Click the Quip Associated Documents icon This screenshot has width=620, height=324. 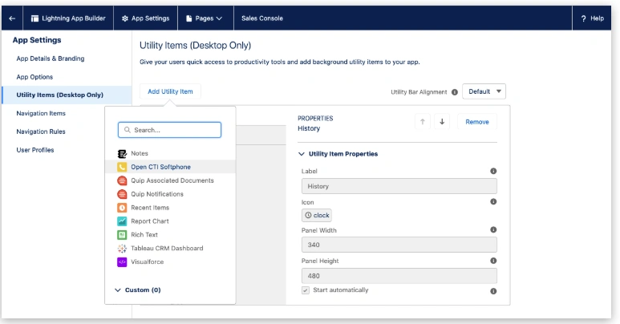tap(122, 180)
